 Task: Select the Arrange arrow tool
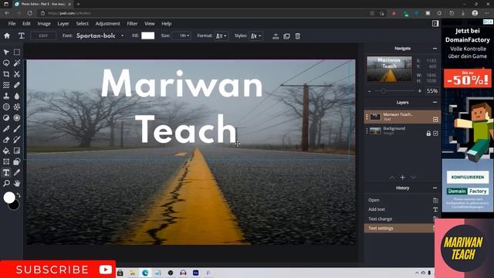pos(6,52)
